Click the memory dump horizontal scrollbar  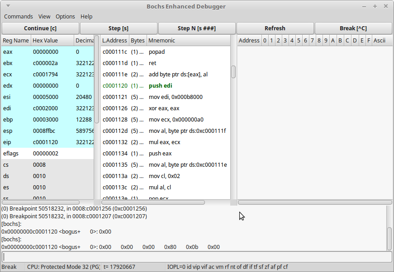tap(315, 202)
